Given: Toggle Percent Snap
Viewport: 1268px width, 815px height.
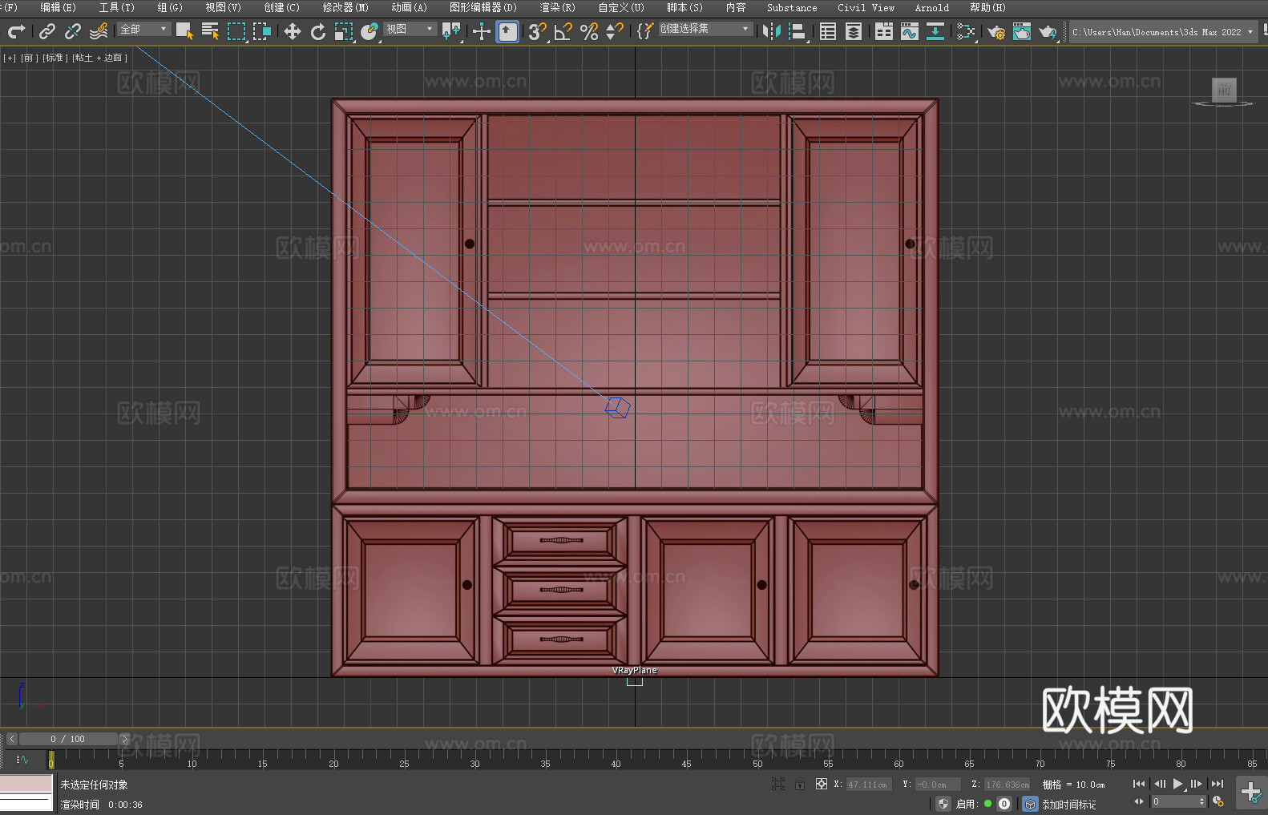Looking at the screenshot, I should pos(589,31).
